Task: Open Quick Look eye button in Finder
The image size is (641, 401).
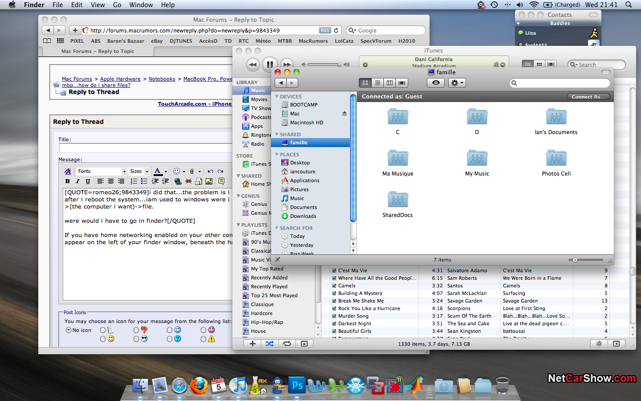Action: point(436,83)
